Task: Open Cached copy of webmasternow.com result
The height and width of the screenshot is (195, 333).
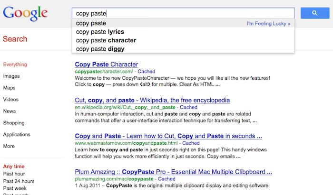Action: tap(191, 143)
